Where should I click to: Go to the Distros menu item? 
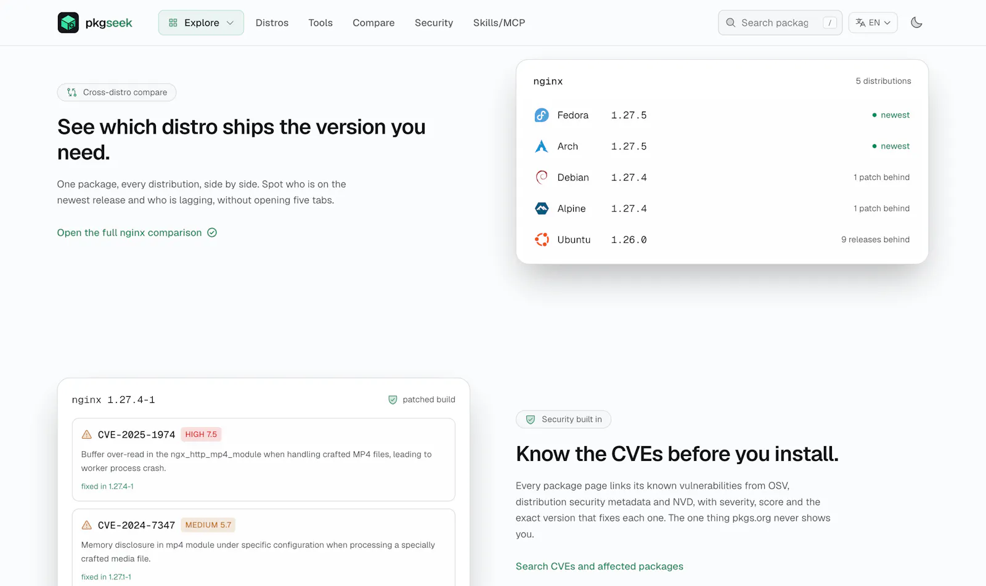coord(272,23)
